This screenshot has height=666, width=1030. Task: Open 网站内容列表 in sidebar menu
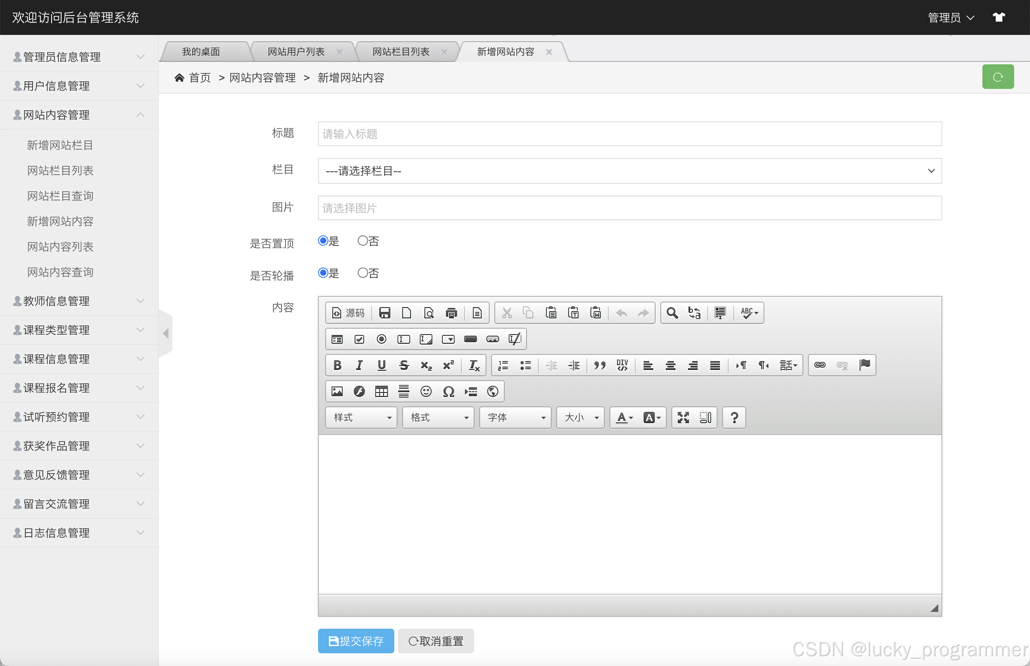(60, 247)
